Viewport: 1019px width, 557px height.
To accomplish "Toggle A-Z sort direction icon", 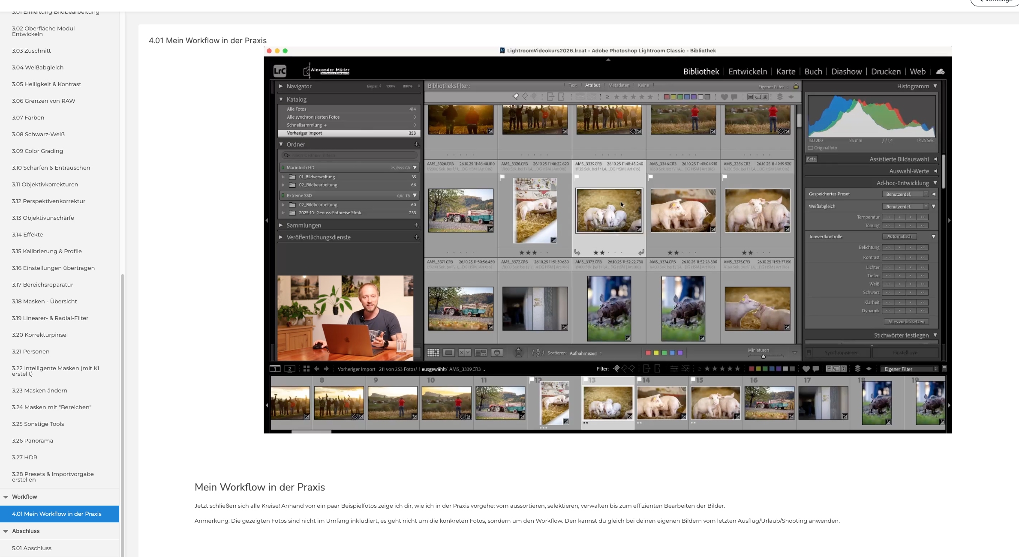I will point(538,353).
